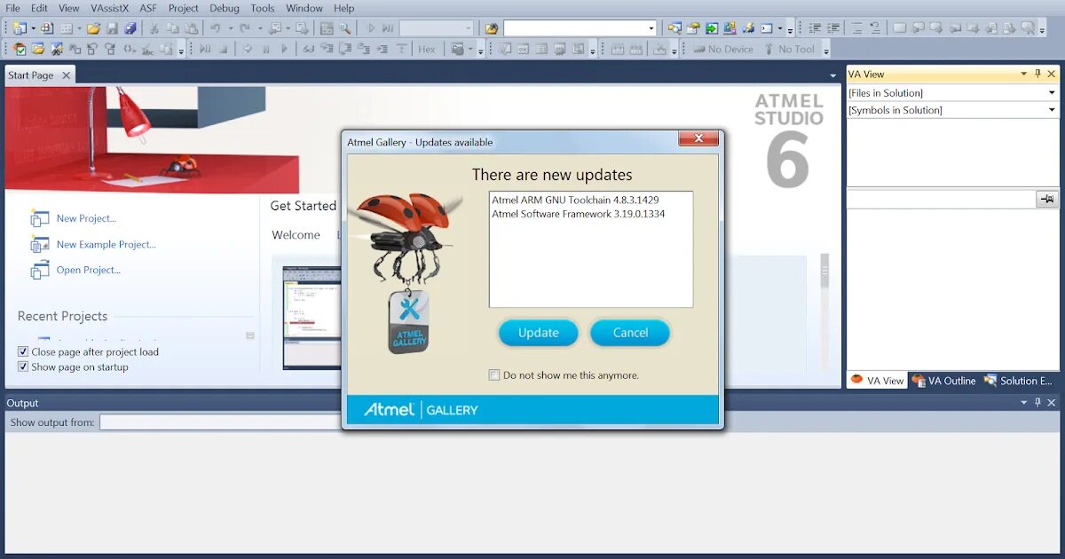Click the increase indent toolbar icon
Viewport: 1065px width, 559px height.
[x=833, y=28]
